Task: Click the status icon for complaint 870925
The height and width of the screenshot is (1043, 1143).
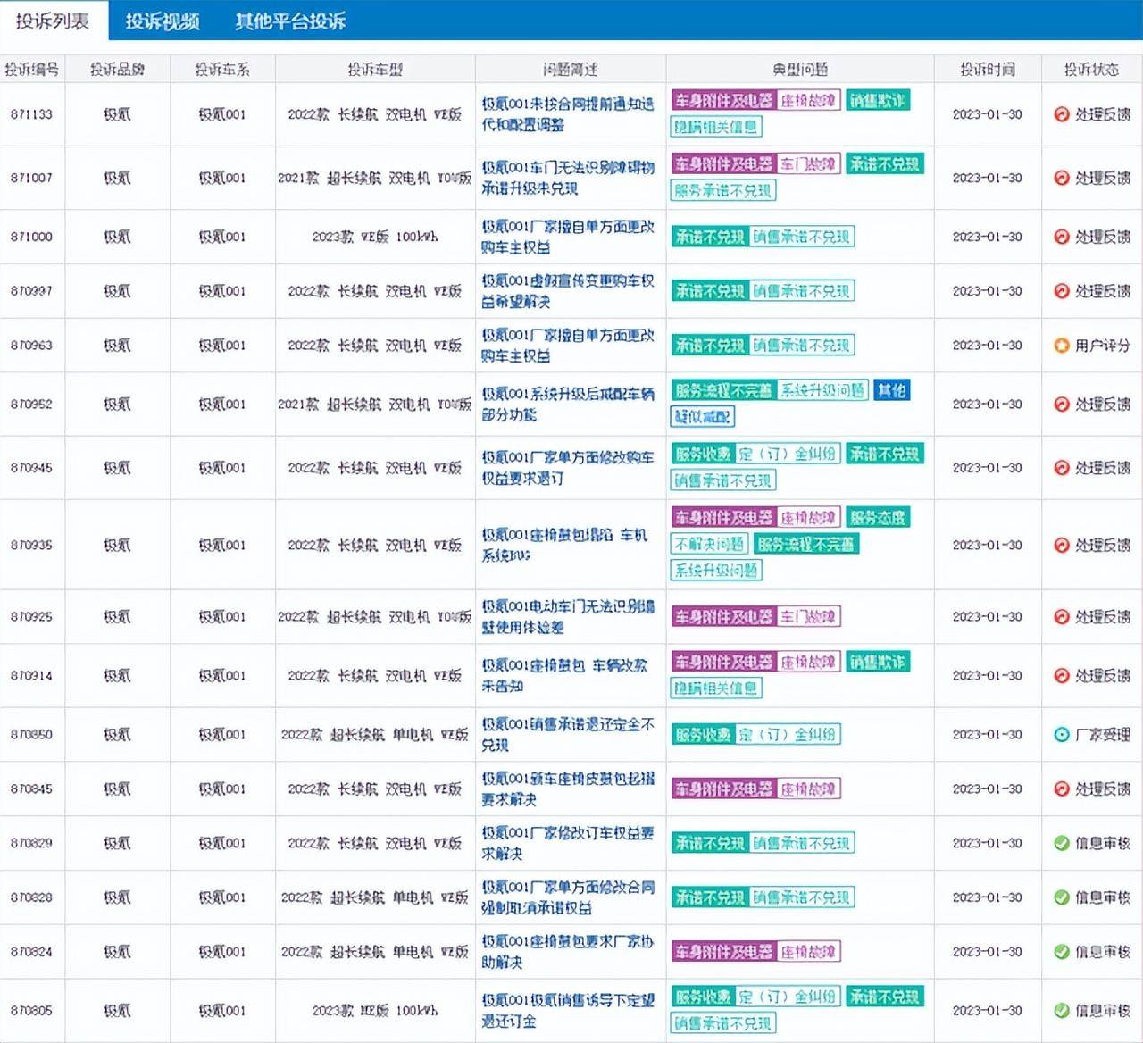Action: [1061, 617]
